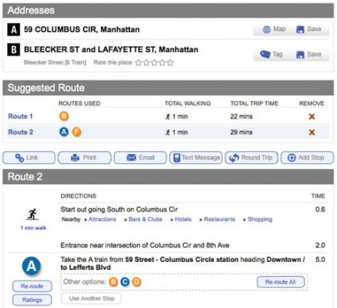The image size is (337, 308).
Task: Open Map for 59 Columbus Cir address
Action: tap(274, 29)
